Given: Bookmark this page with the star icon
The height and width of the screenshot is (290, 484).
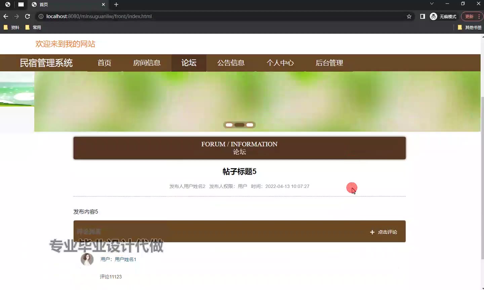Looking at the screenshot, I should pos(409,16).
